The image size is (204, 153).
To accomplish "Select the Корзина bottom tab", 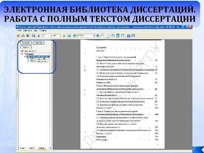I will 42,148.
